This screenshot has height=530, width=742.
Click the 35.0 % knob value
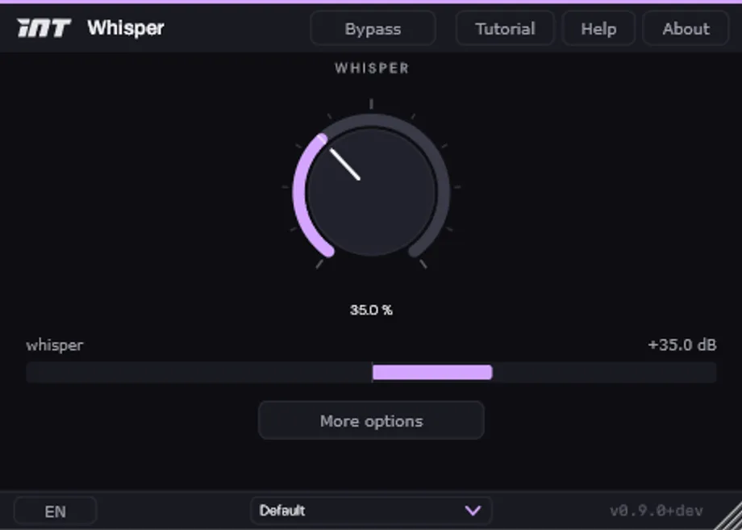pos(371,311)
